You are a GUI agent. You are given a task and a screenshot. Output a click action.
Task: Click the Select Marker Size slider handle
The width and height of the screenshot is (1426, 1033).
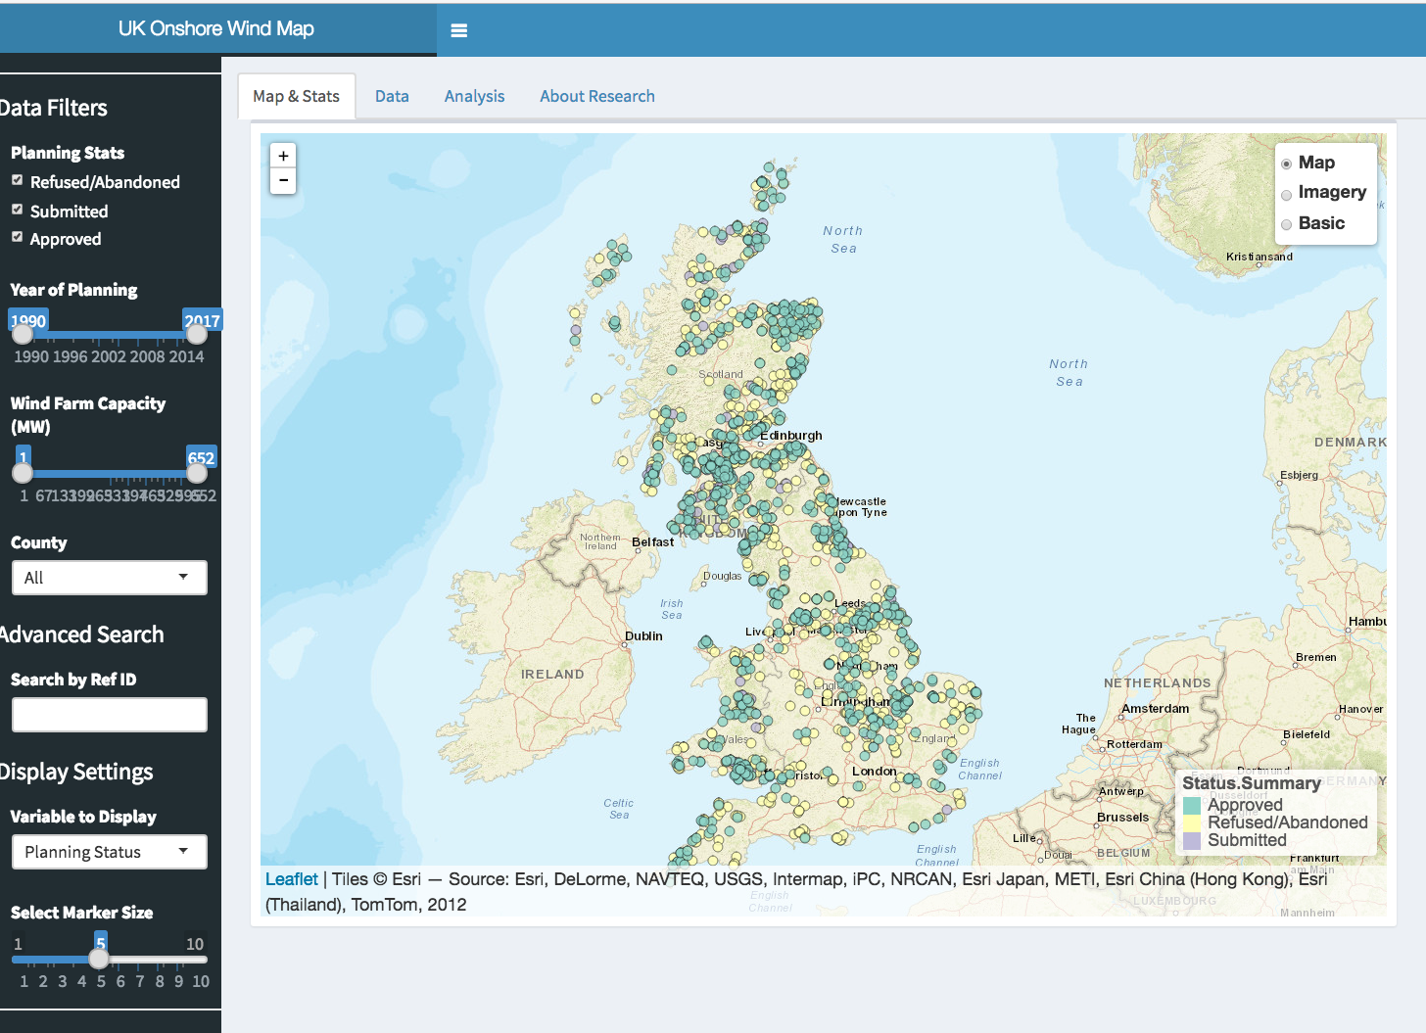tap(99, 959)
